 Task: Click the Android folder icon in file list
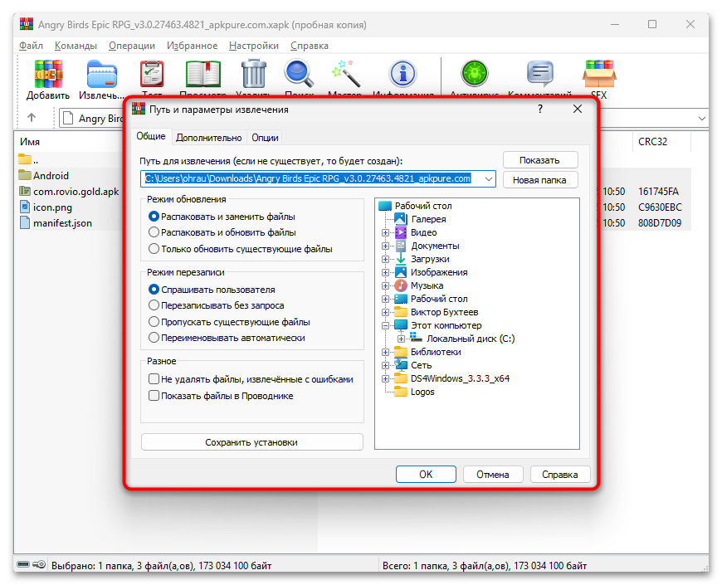(x=24, y=175)
